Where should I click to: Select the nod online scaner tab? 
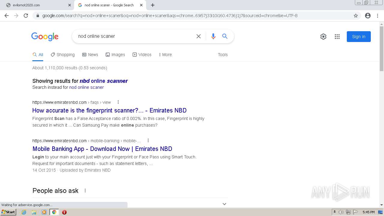[x=109, y=5]
